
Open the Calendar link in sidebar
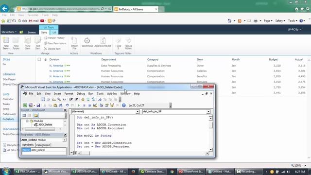pos(8,99)
